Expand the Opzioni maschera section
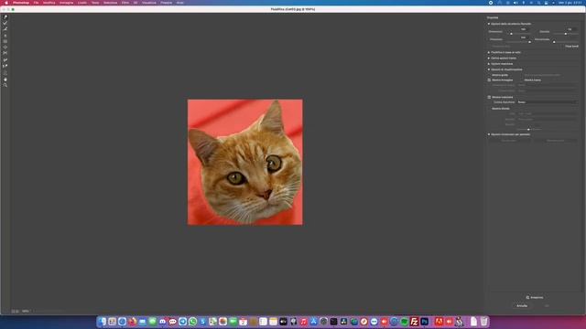Image resolution: width=586 pixels, height=329 pixels. [x=488, y=64]
